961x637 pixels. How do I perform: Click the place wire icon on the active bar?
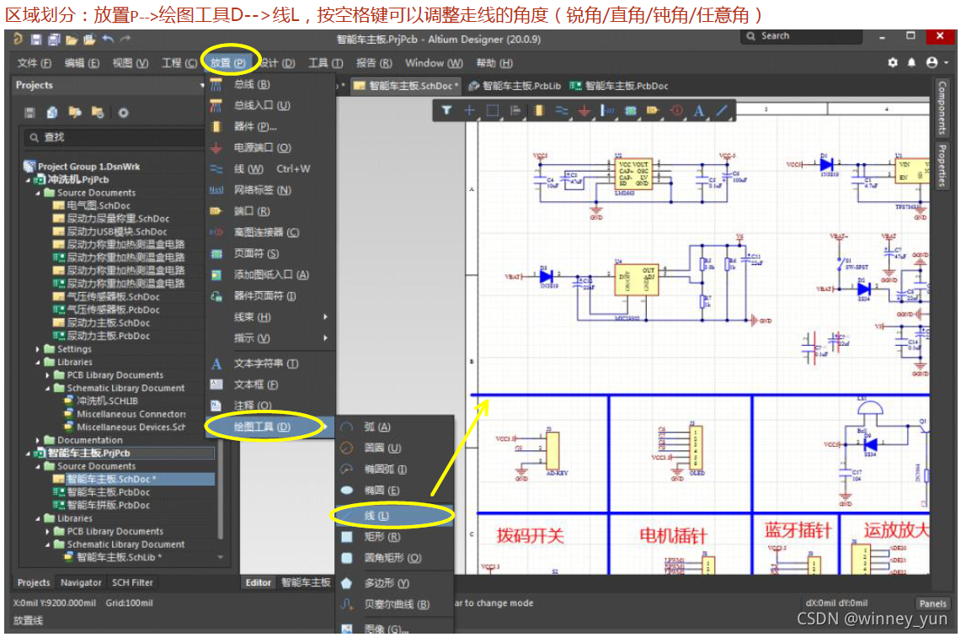(x=562, y=110)
